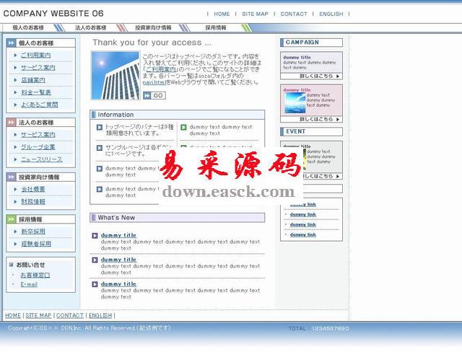
Task: Click the COMPANY WEBSITE 06 logo
Action: pyautogui.click(x=53, y=13)
